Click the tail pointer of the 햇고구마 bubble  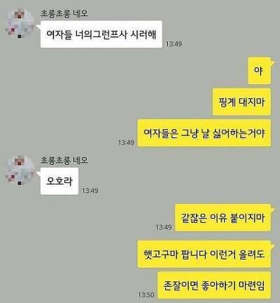(272, 245)
